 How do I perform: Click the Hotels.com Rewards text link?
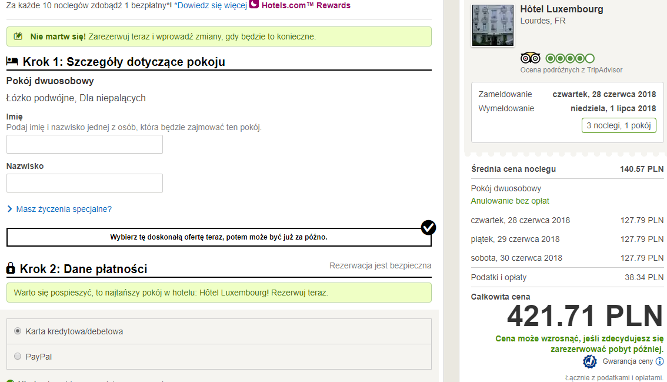pyautogui.click(x=306, y=5)
